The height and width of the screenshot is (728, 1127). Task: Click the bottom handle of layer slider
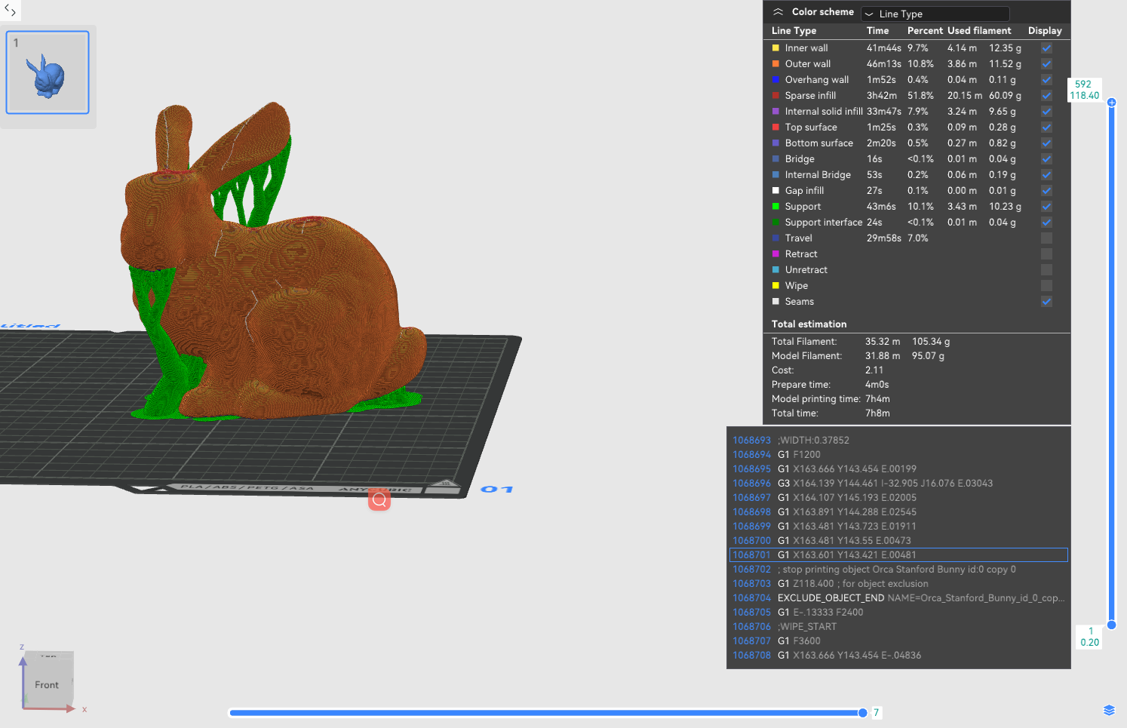tap(1111, 625)
